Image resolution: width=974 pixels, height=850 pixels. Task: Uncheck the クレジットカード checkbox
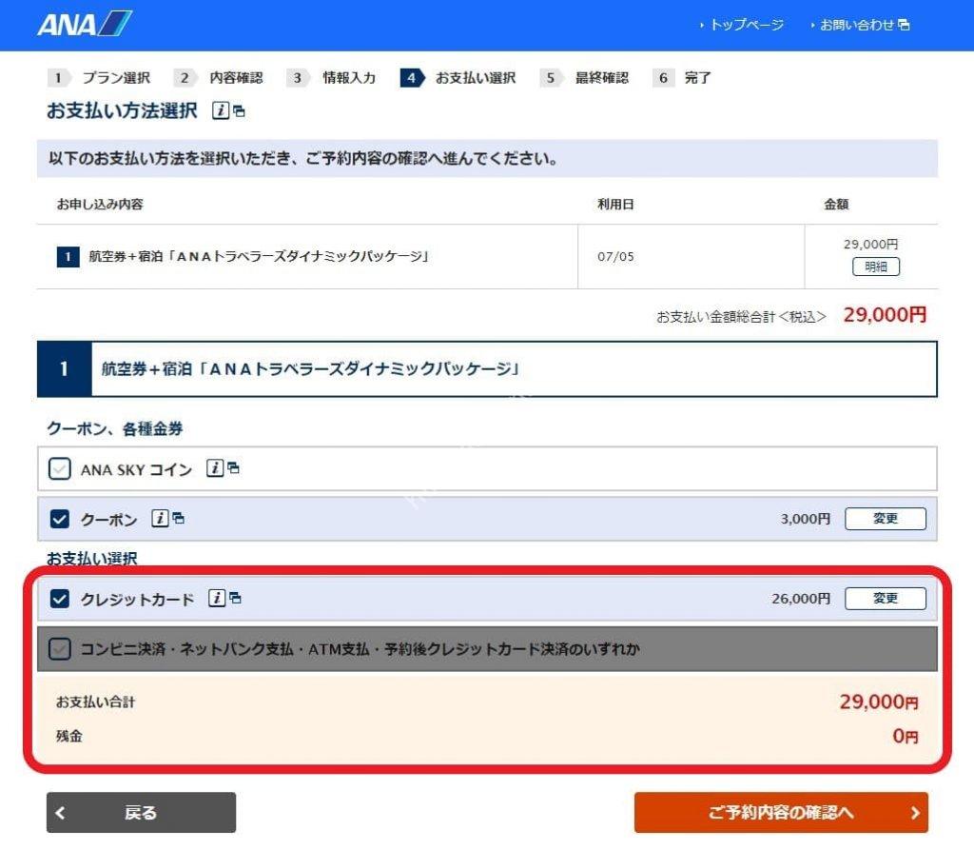pyautogui.click(x=60, y=599)
